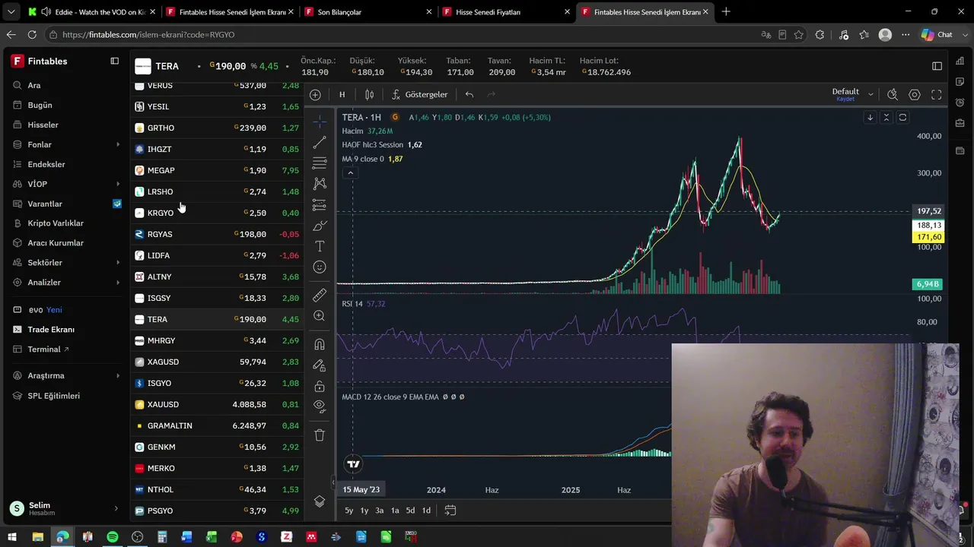974x547 pixels.
Task: Toggle stay in drawing mode
Action: point(320,365)
